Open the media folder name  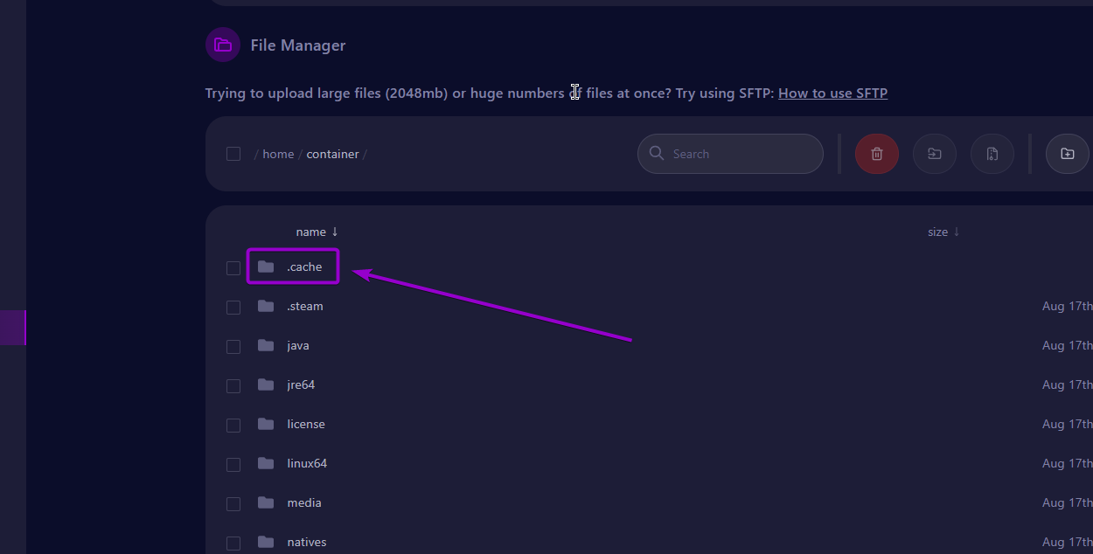pos(304,502)
